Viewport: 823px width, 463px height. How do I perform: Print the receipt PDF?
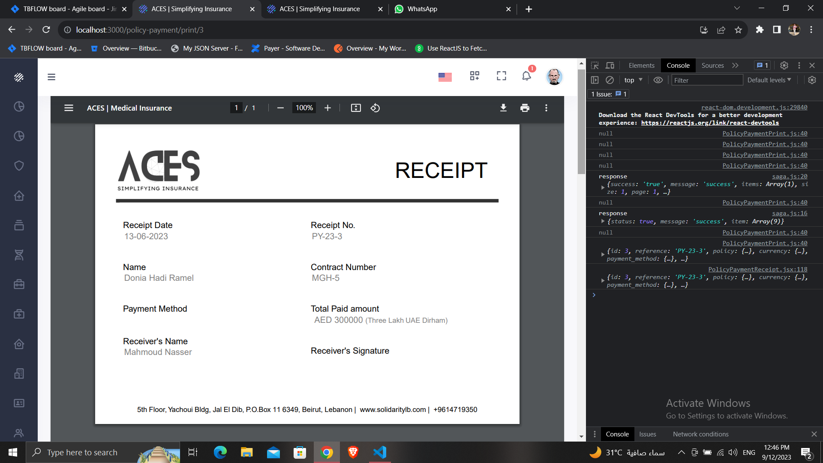(525, 108)
